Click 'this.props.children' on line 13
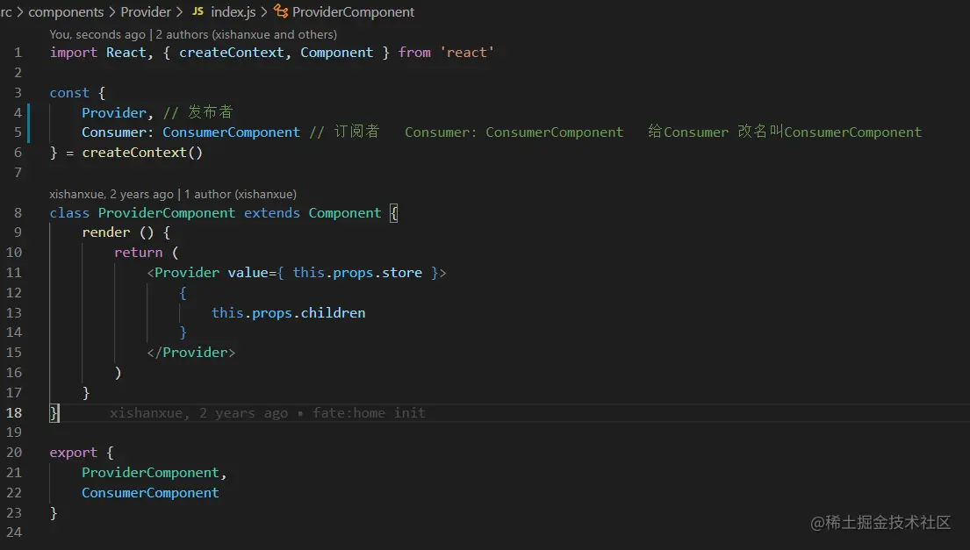This screenshot has height=550, width=970. [288, 312]
